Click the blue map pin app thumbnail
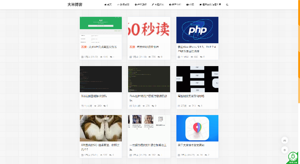The image size is (300, 164). (x=197, y=128)
